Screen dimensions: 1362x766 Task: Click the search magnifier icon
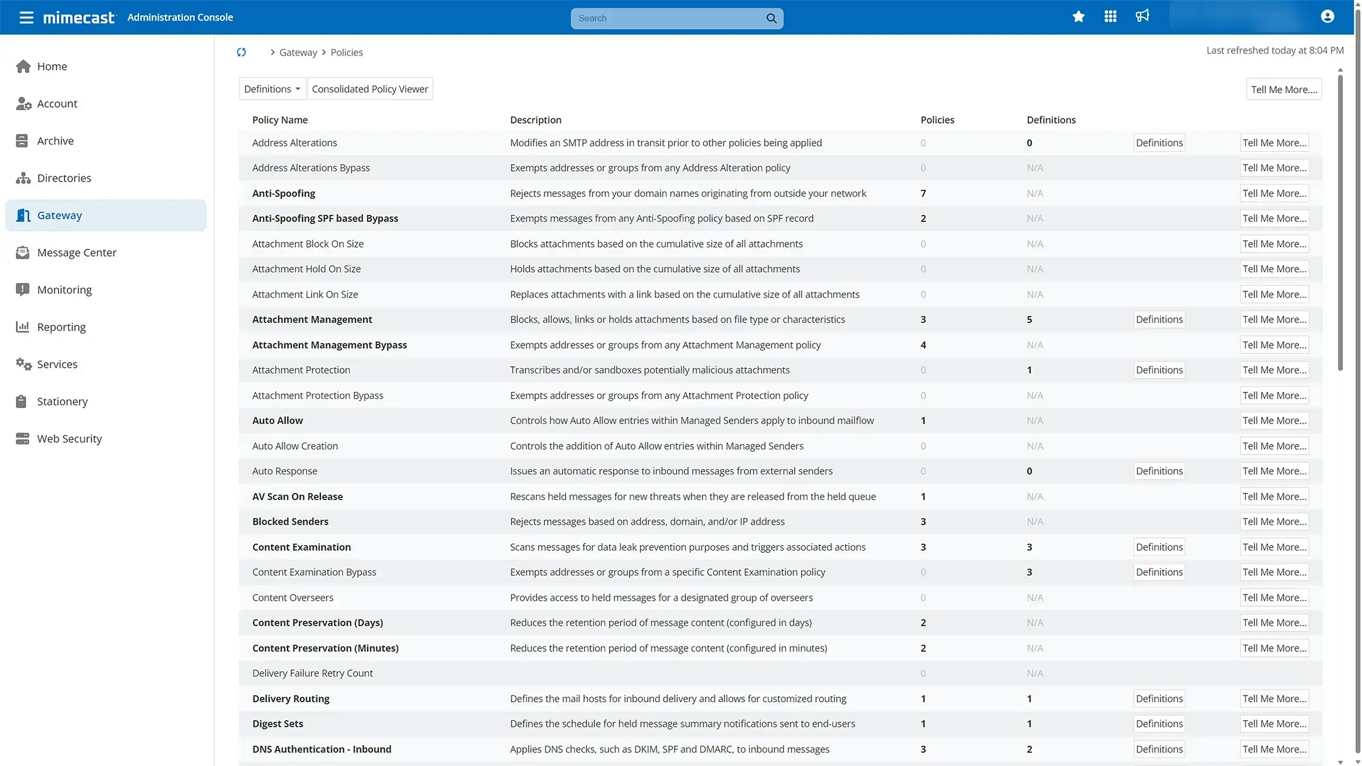click(x=771, y=19)
